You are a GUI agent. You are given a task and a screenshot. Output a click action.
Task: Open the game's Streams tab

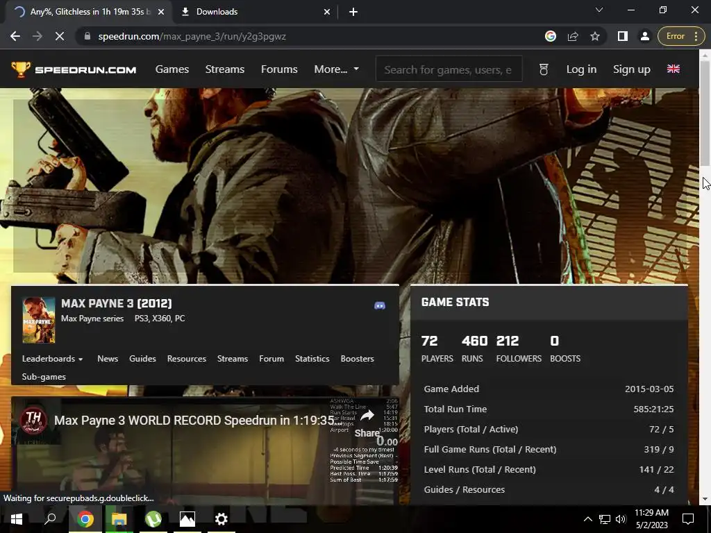pyautogui.click(x=233, y=359)
